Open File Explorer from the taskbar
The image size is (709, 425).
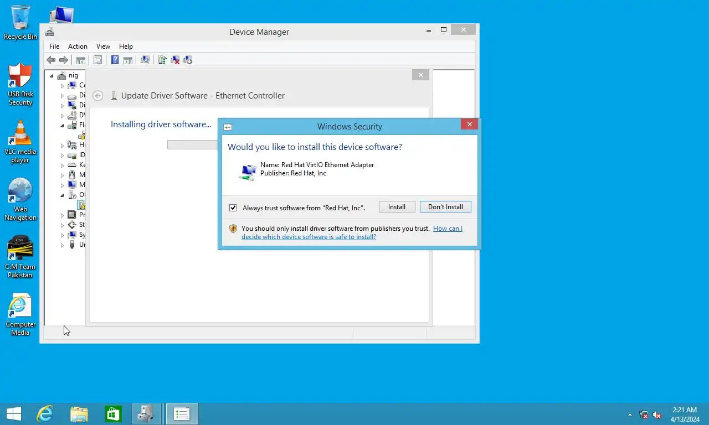(79, 414)
